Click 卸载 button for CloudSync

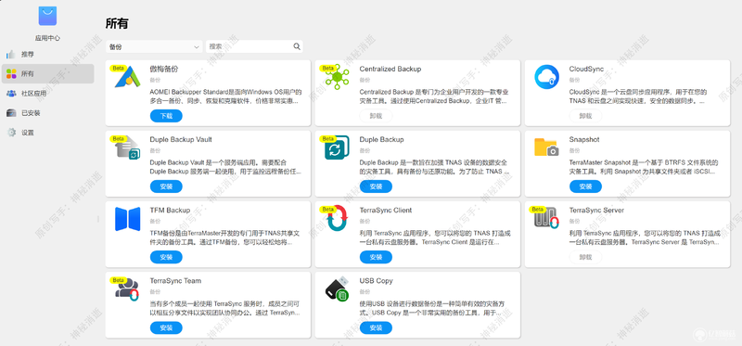pyautogui.click(x=585, y=116)
